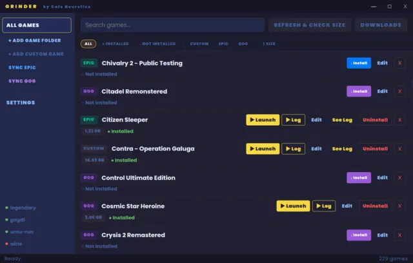This screenshot has width=413, height=263.
Task: Open SETTINGS from sidebar
Action: [x=21, y=102]
